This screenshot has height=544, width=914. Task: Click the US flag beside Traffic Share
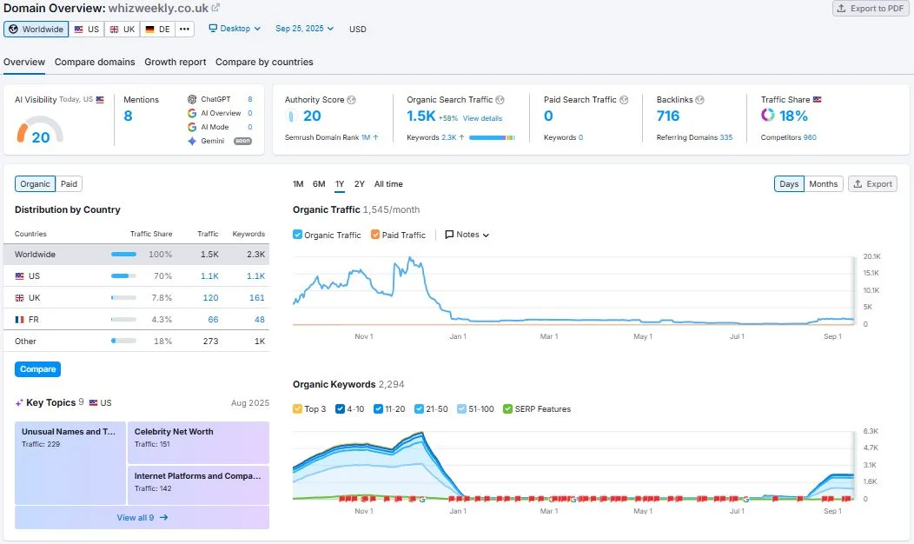[818, 100]
